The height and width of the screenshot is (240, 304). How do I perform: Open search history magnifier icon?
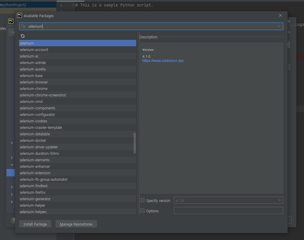24,26
